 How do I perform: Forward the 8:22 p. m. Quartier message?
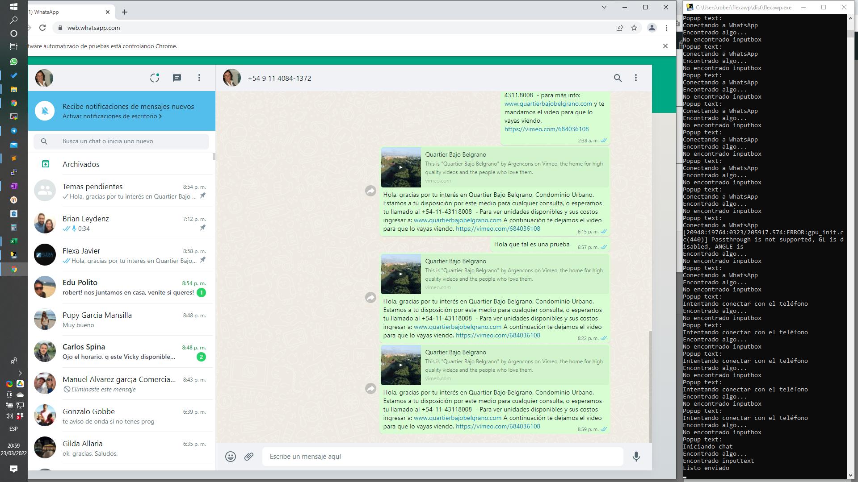[370, 298]
